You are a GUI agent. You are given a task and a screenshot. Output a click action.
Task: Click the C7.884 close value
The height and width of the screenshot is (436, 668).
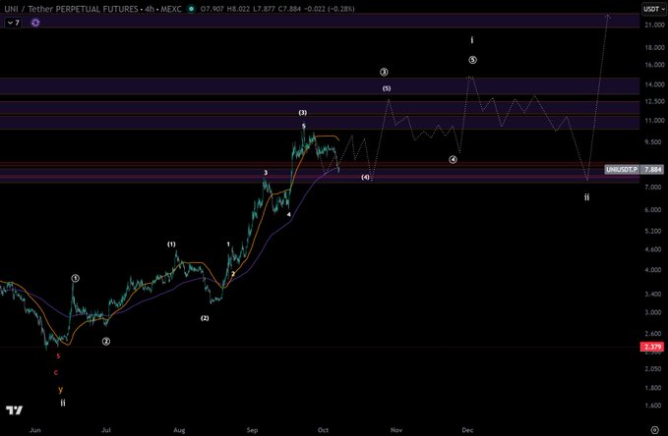289,9
